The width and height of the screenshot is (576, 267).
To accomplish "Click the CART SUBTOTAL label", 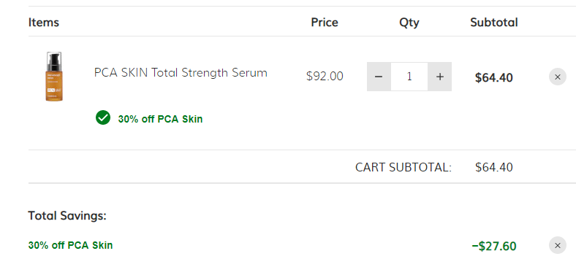I will click(403, 167).
